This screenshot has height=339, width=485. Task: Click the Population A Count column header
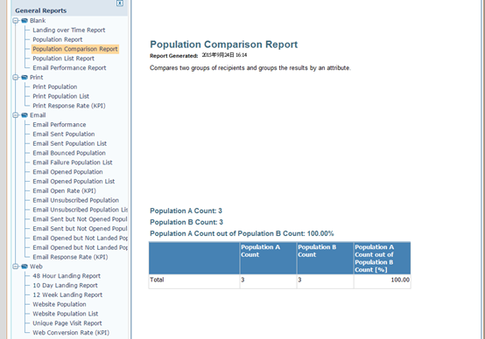268,258
